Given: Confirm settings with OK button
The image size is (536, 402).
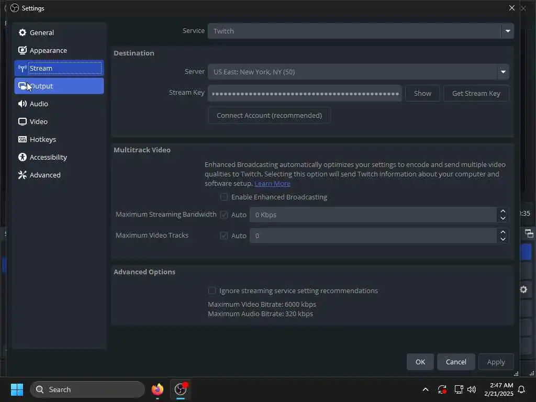Looking at the screenshot, I should click(x=420, y=362).
